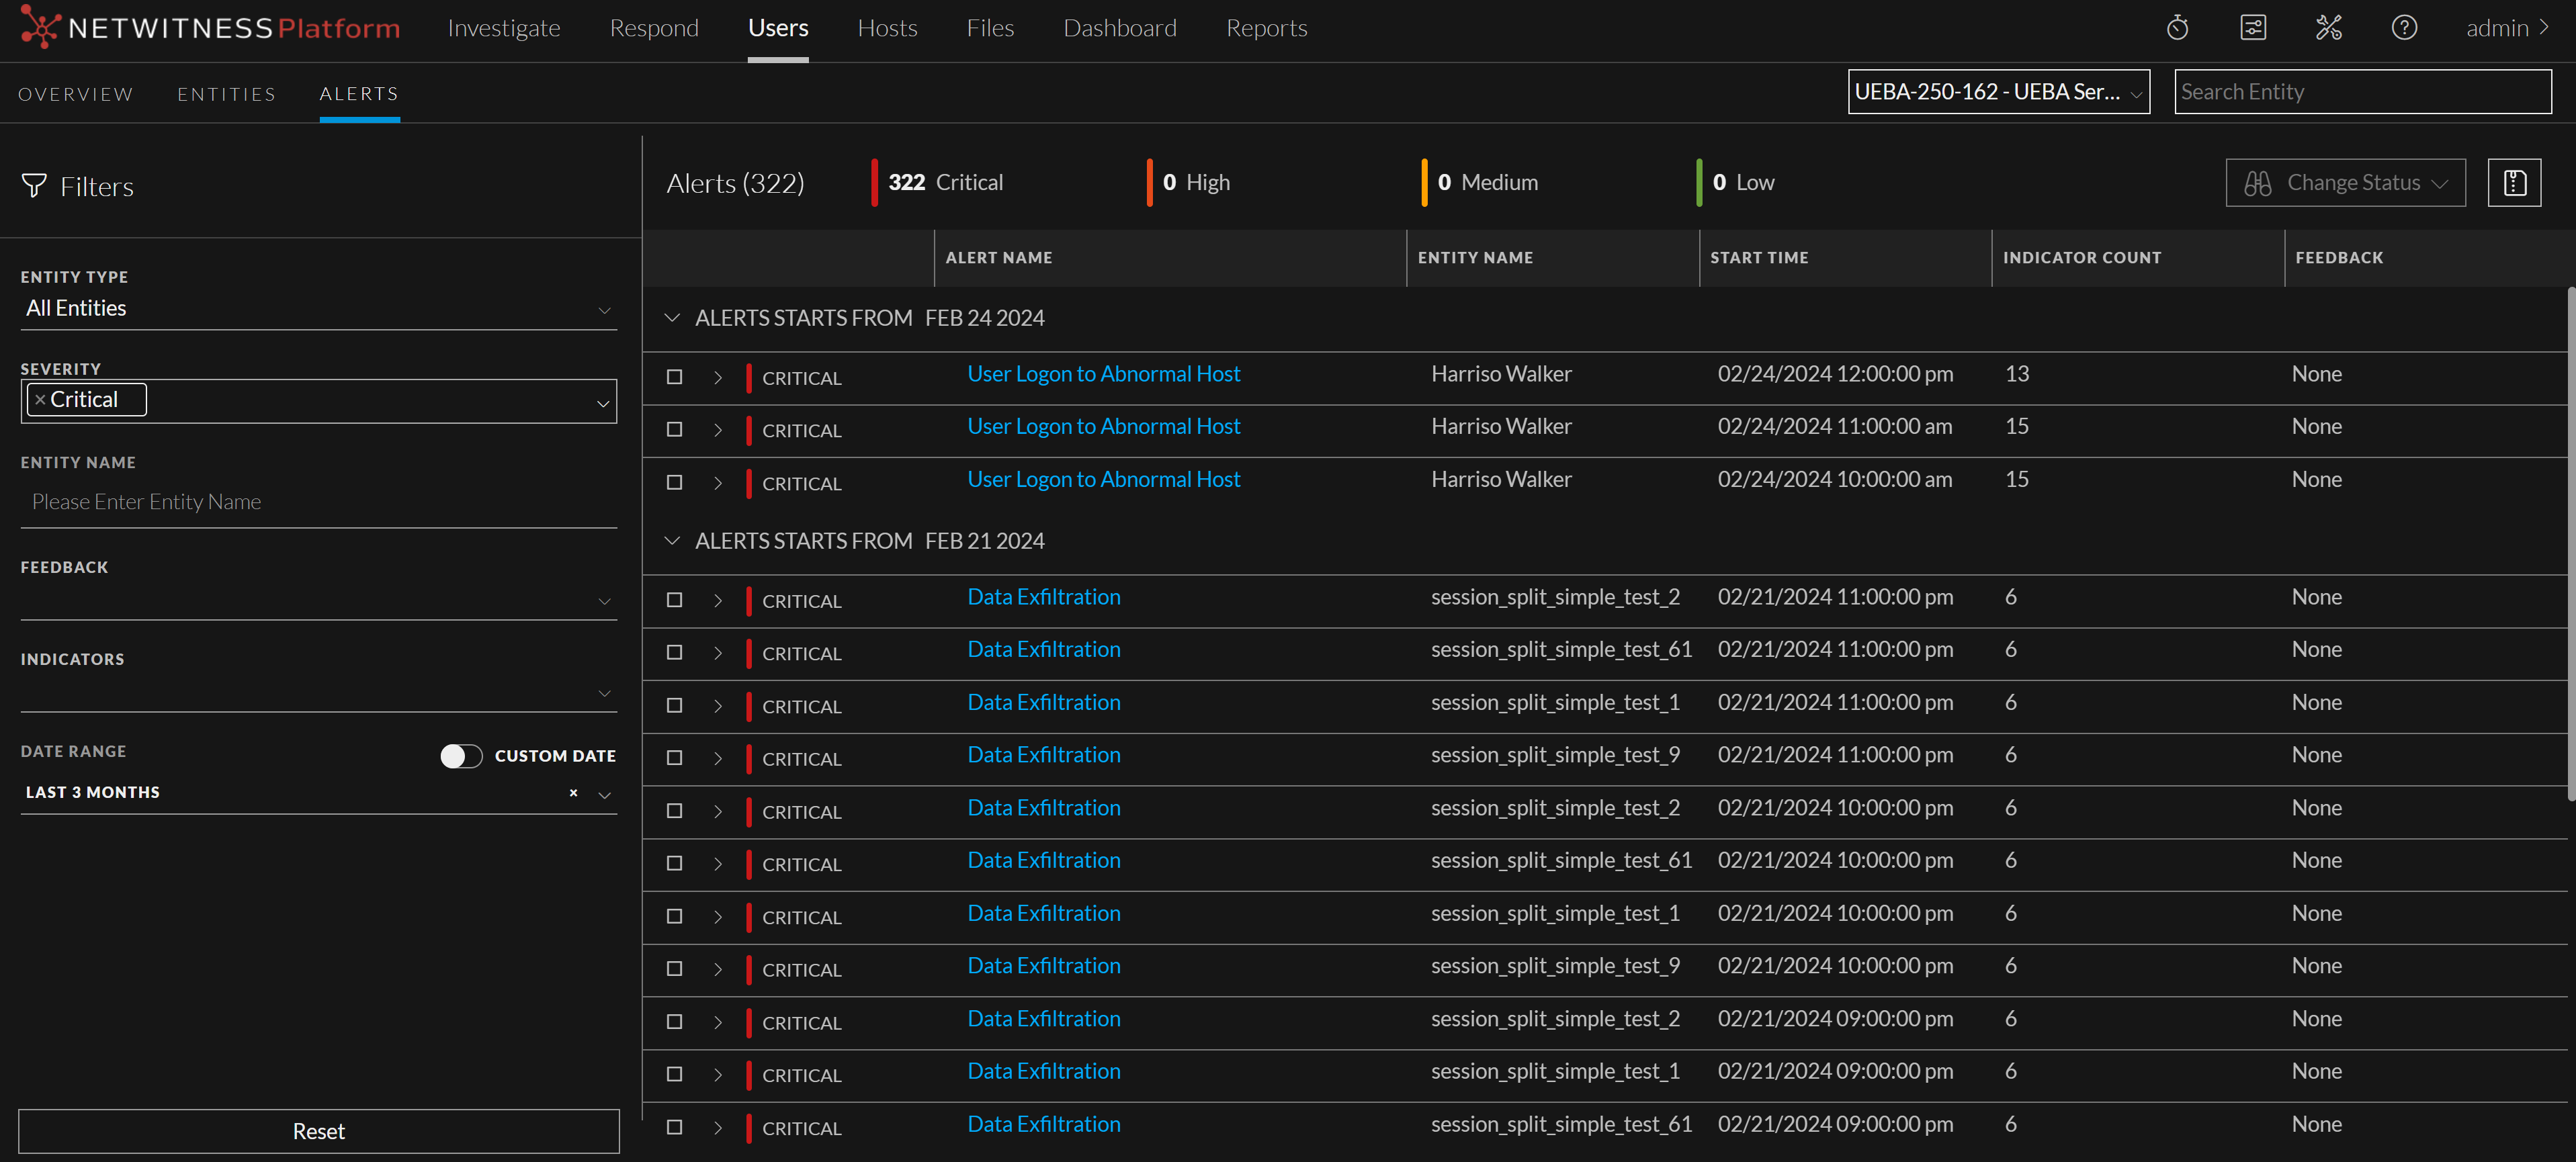Check the checkbox for the first User Logon alert
The width and height of the screenshot is (2576, 1162).
[675, 377]
